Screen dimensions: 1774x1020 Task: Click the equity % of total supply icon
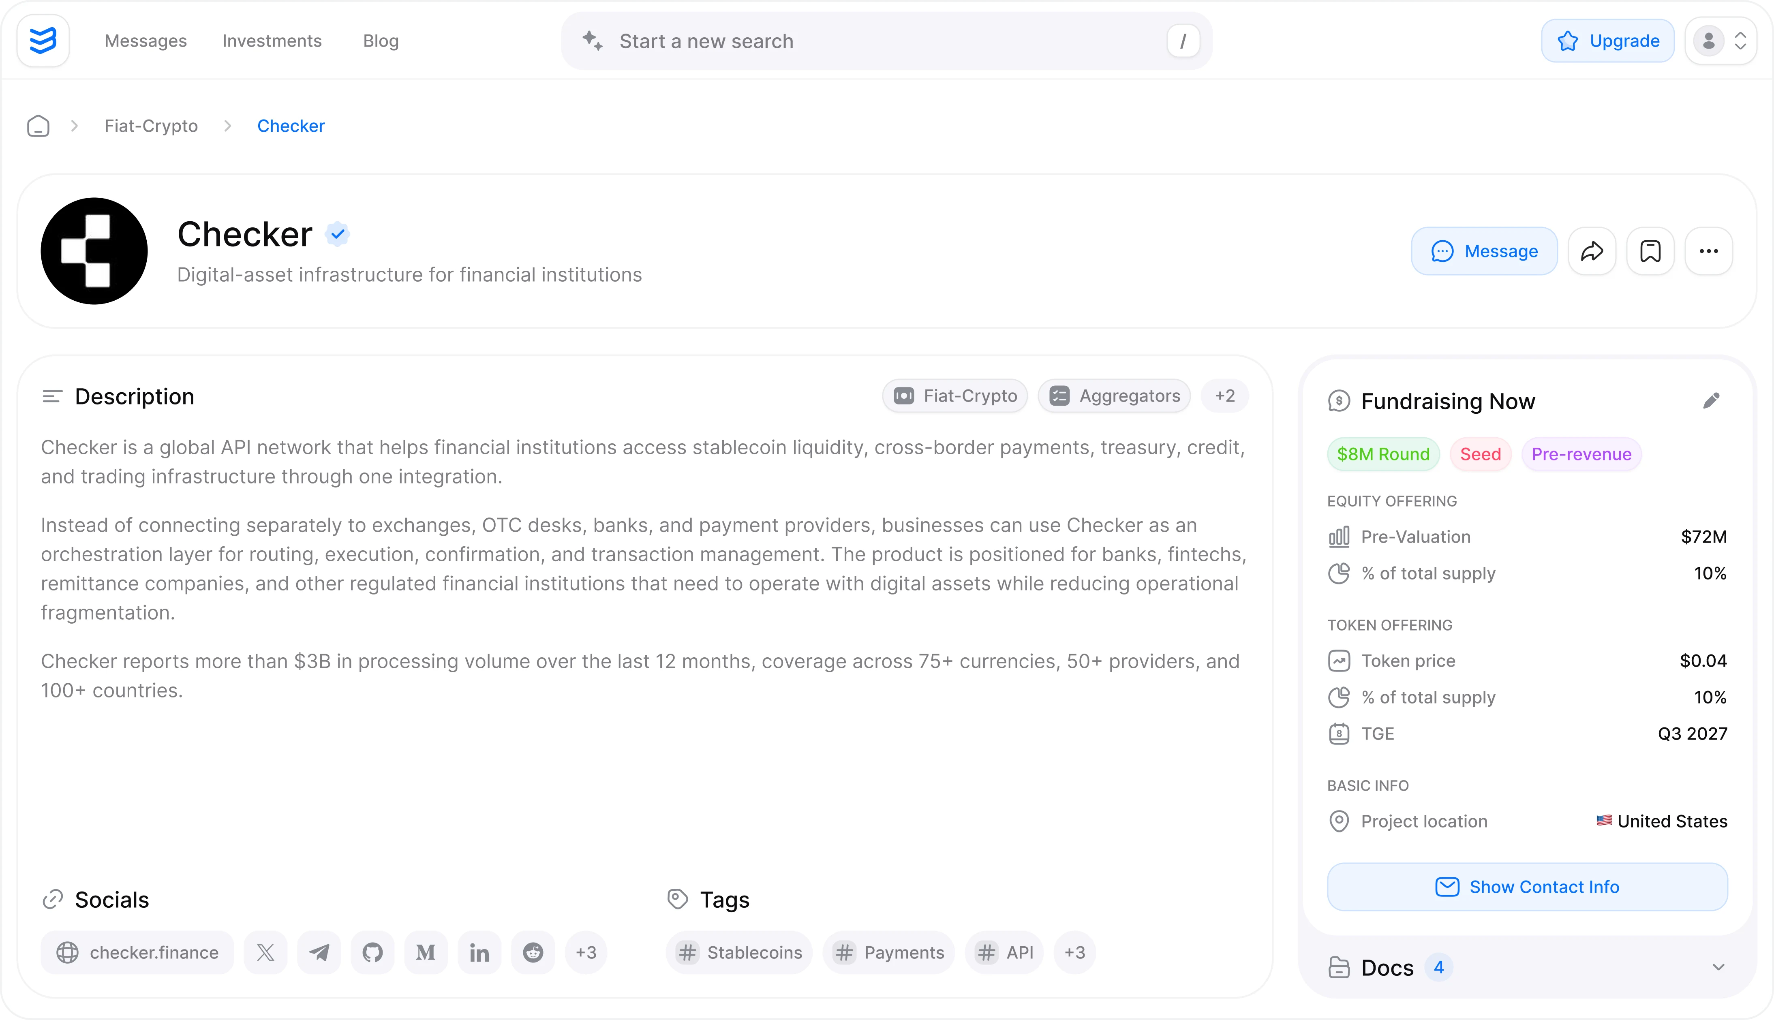1339,573
